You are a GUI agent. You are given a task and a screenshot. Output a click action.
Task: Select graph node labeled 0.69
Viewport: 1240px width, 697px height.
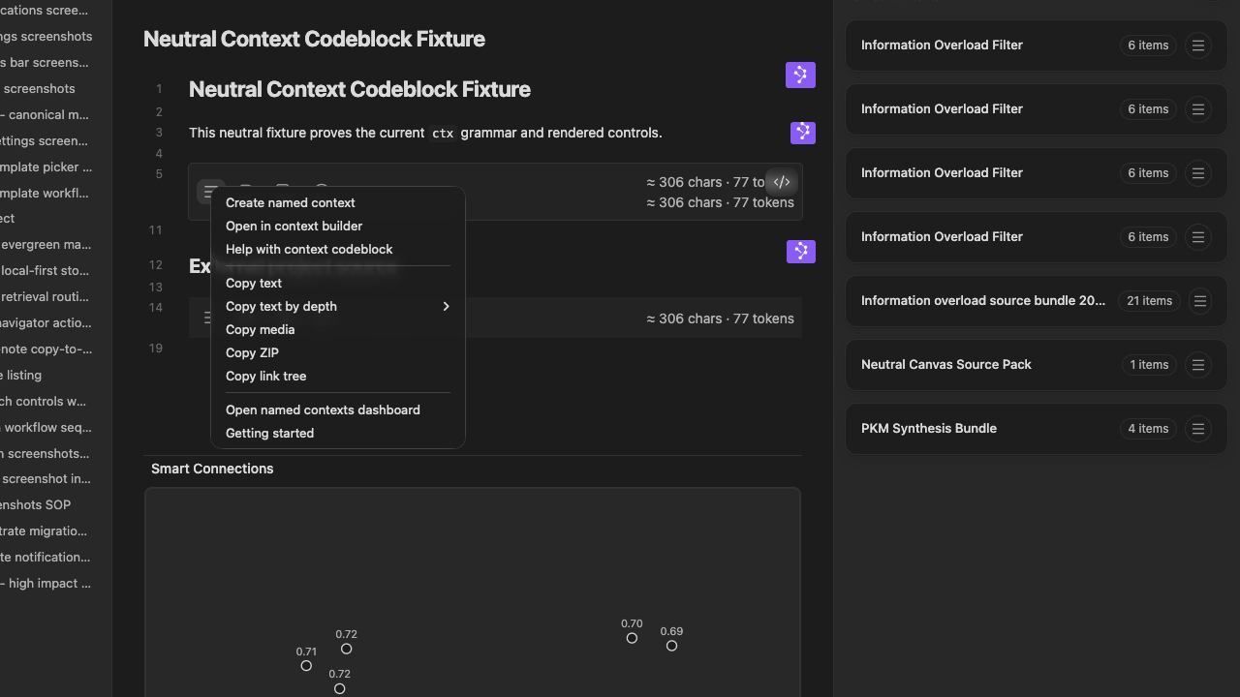[x=671, y=646]
